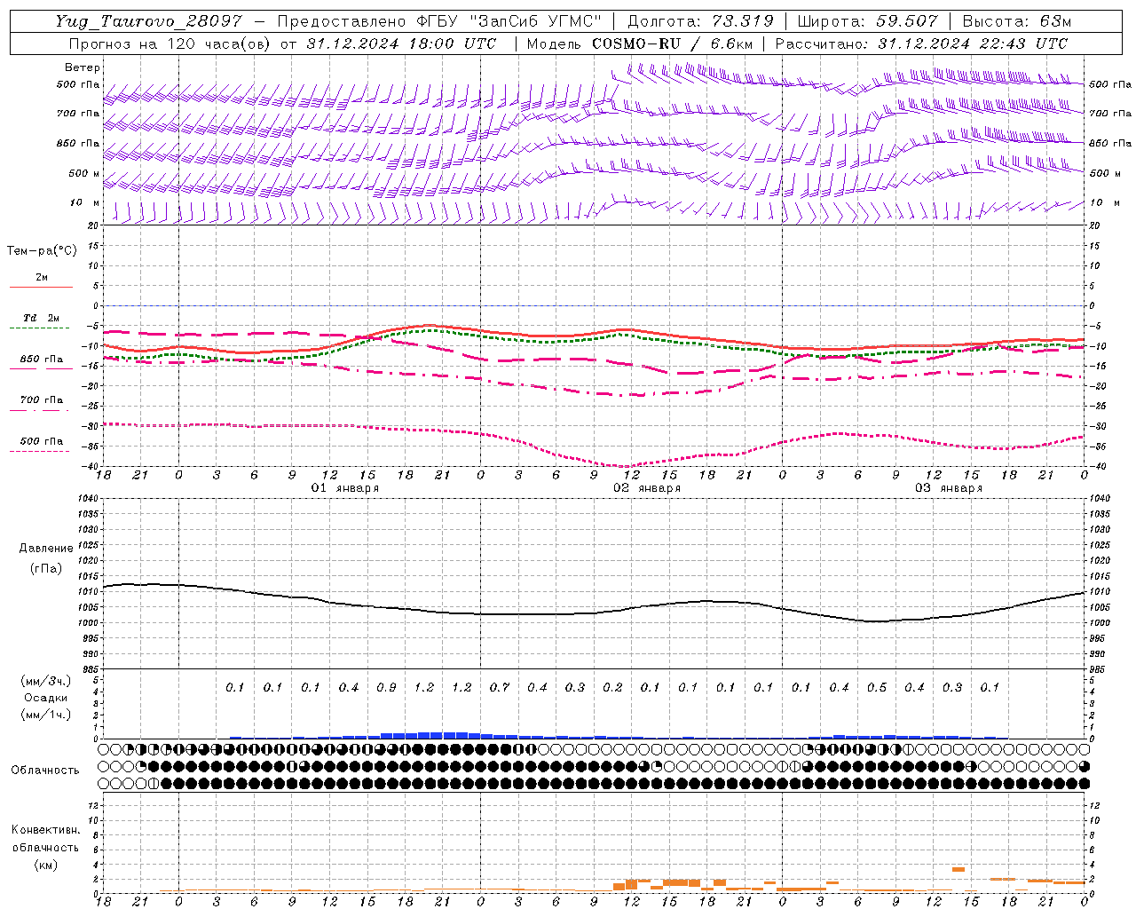Click the Высота: 63м value
Screen dimensions: 1136x909
[x=1017, y=21]
